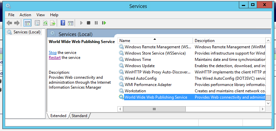The width and height of the screenshot is (276, 131).
Task: Click gear icon beside World Wide Web Publishing
Action: coord(121,97)
